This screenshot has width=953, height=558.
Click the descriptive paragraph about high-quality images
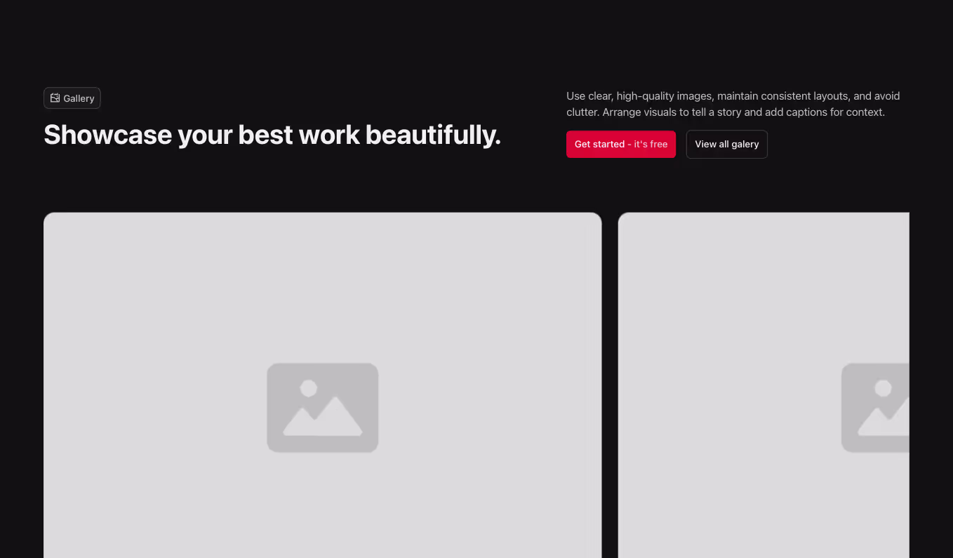(733, 103)
